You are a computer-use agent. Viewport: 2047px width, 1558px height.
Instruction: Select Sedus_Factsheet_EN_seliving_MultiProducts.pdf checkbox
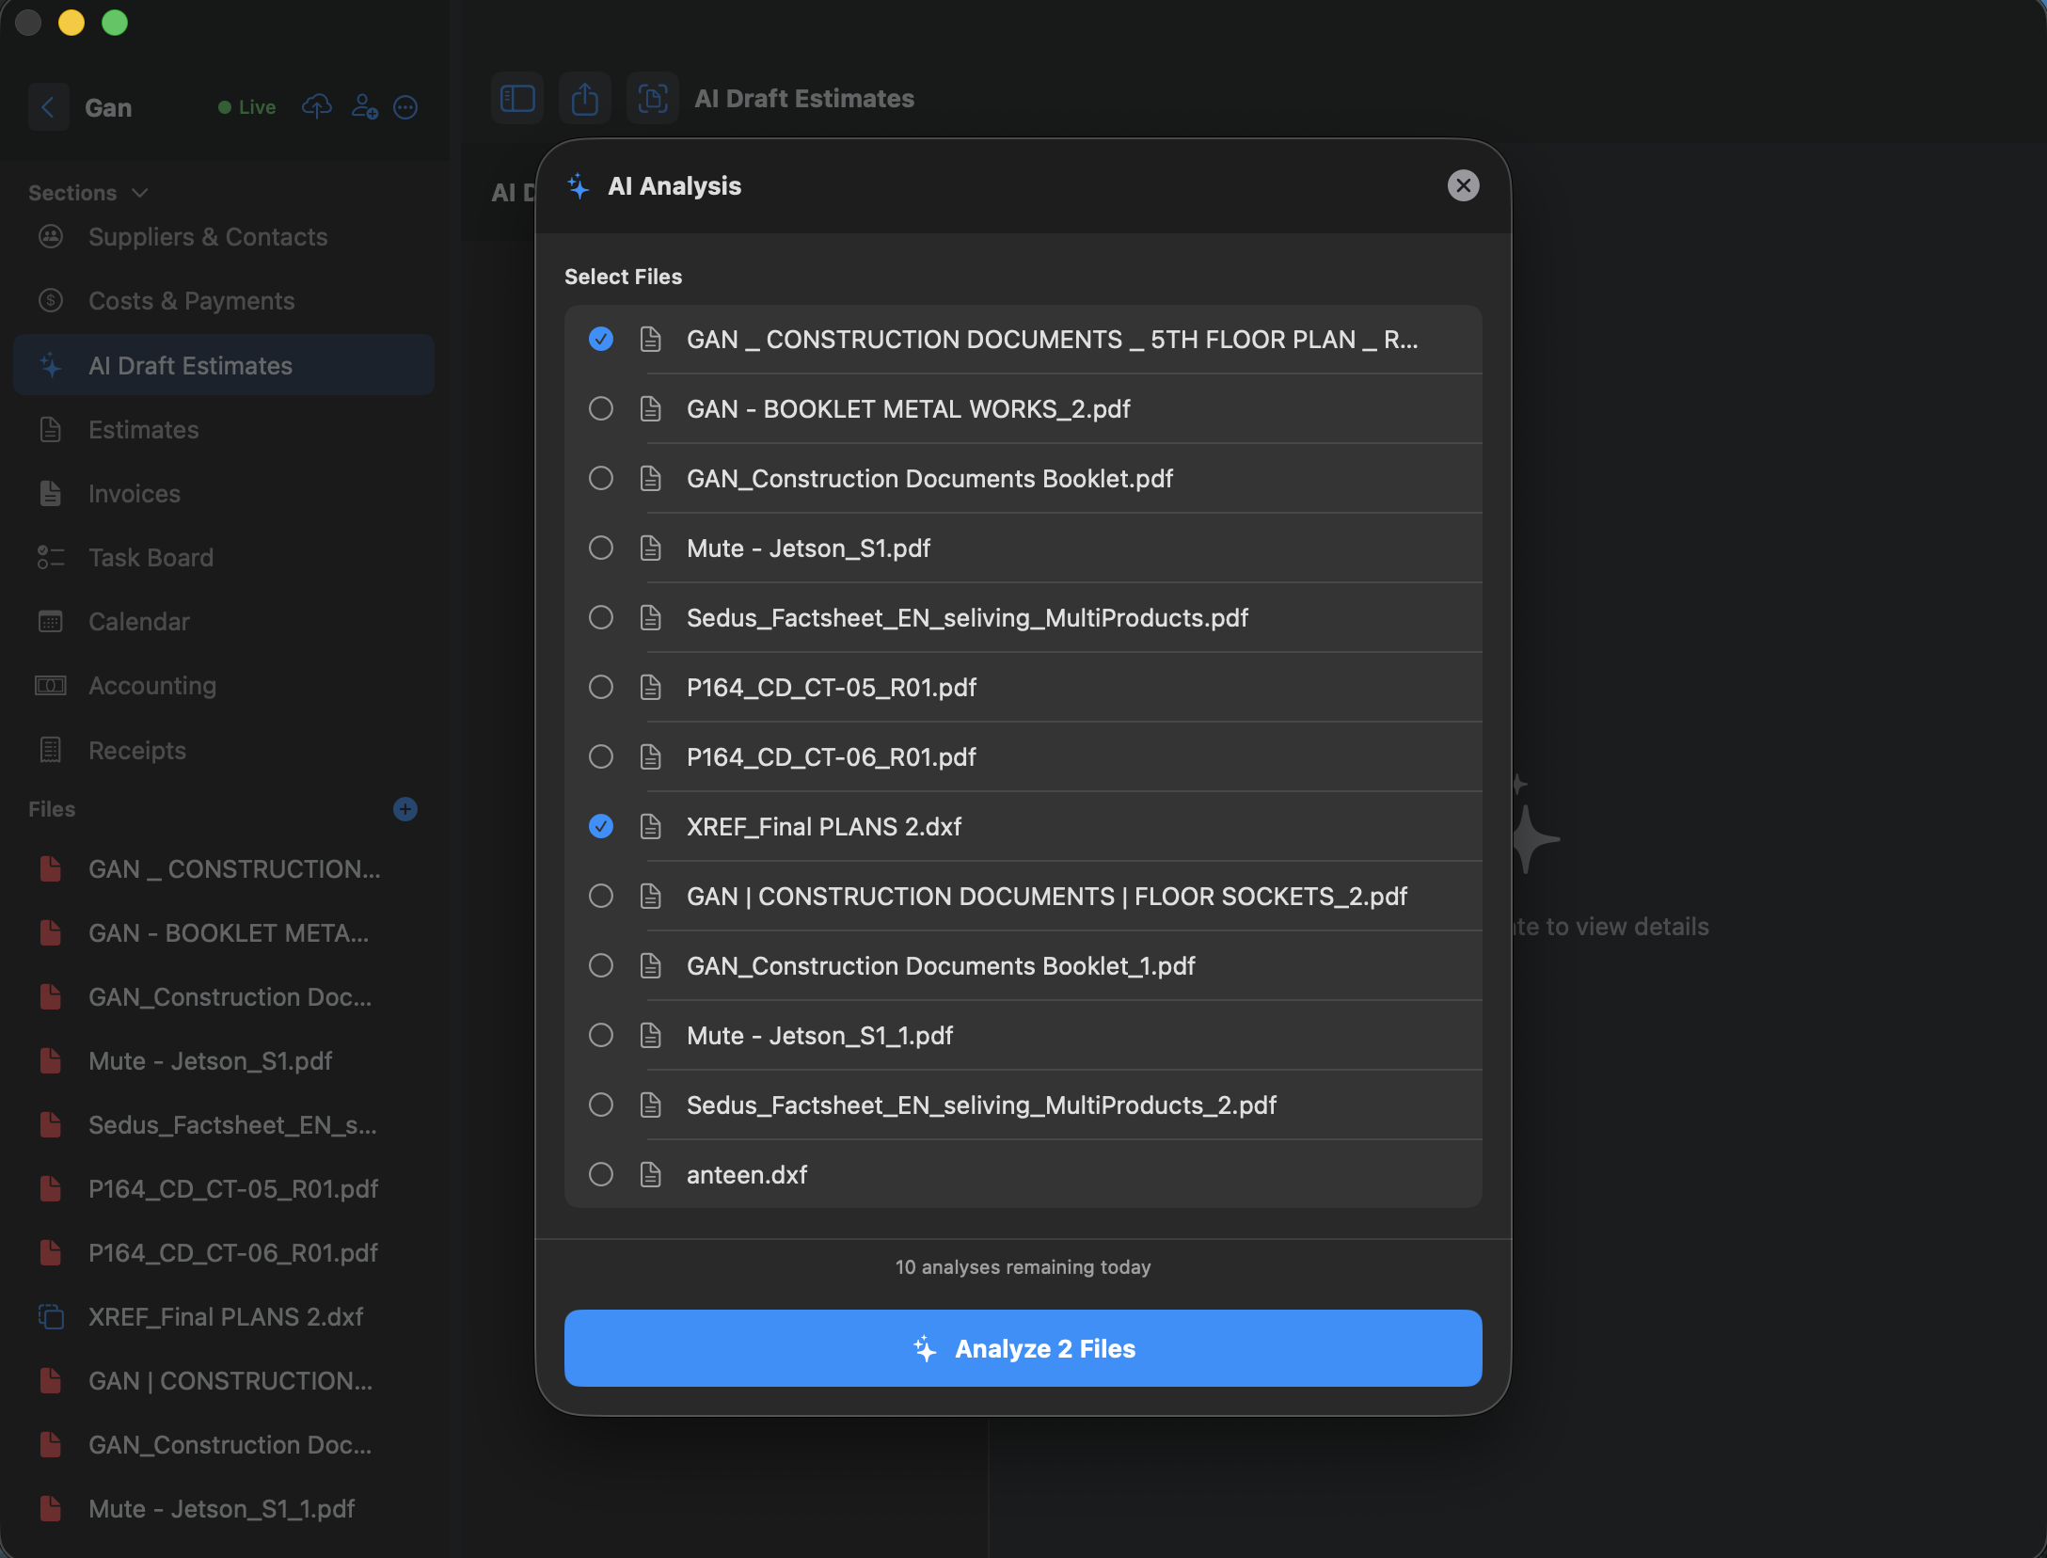coord(601,617)
